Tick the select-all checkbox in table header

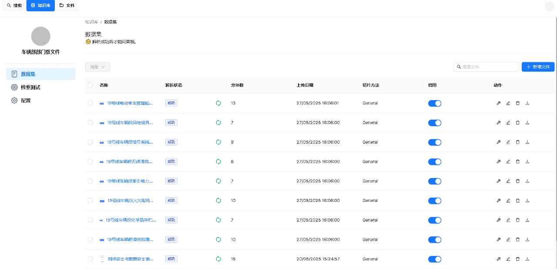coord(90,85)
